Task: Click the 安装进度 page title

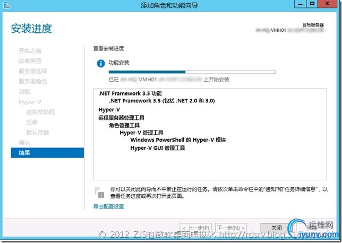Action: pos(31,29)
